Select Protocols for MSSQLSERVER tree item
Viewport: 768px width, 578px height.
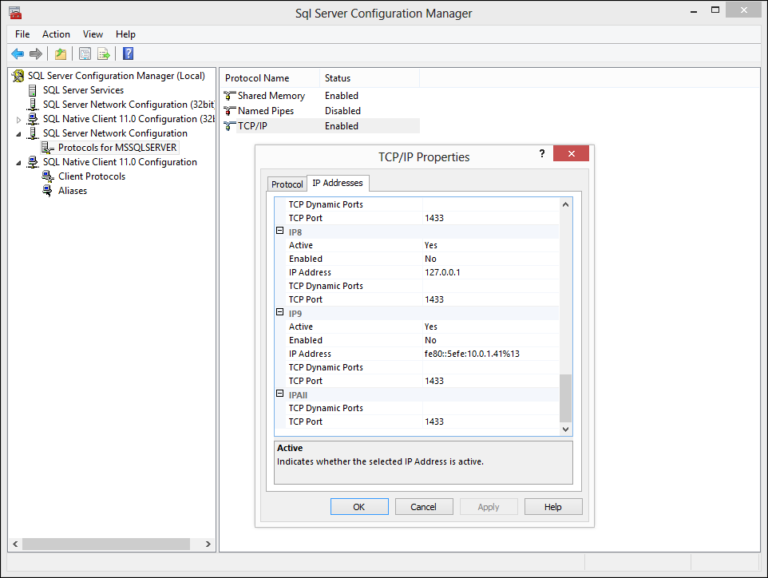(117, 148)
